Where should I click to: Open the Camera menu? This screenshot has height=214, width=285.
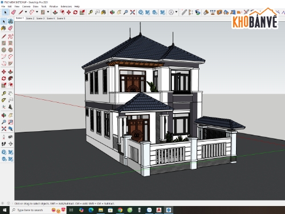point(26,6)
